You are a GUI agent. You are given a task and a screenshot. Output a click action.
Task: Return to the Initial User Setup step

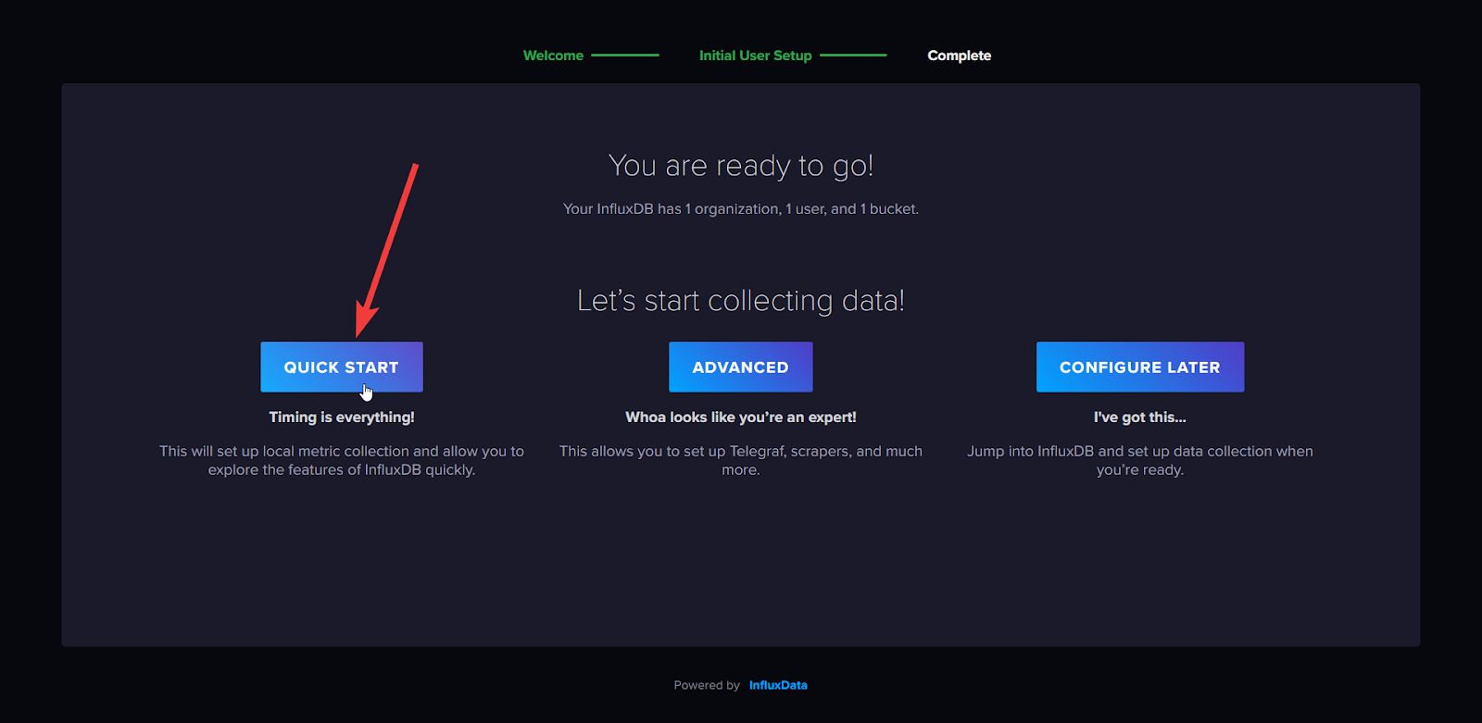(755, 56)
